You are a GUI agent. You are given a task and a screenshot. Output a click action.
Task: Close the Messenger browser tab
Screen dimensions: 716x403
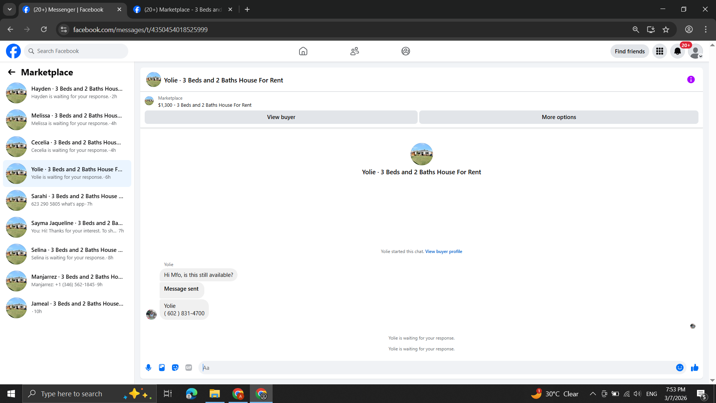point(119,9)
